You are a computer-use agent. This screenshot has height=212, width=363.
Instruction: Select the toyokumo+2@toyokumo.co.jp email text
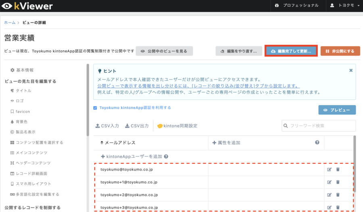point(129,195)
